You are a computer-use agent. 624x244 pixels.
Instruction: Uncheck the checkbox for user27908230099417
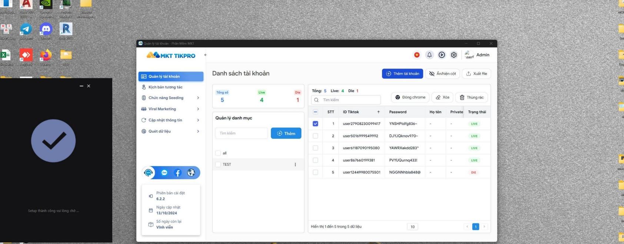click(x=315, y=124)
